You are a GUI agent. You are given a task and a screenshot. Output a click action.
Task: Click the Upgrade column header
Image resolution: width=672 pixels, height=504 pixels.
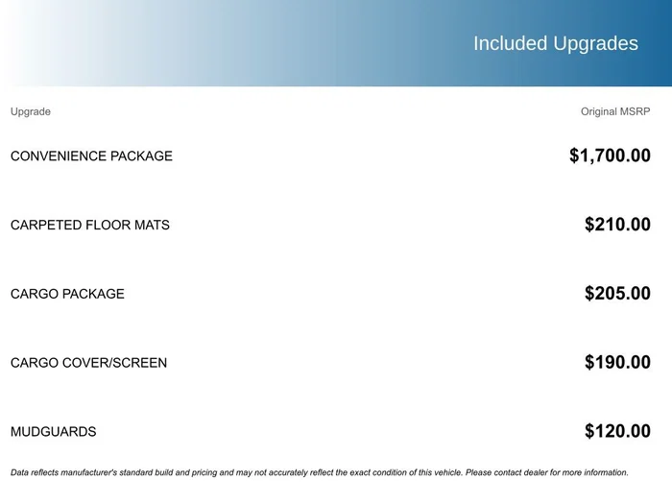click(31, 111)
